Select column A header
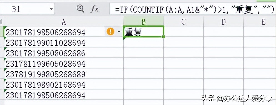Viewport: 276px width, 105px height. 64,22
